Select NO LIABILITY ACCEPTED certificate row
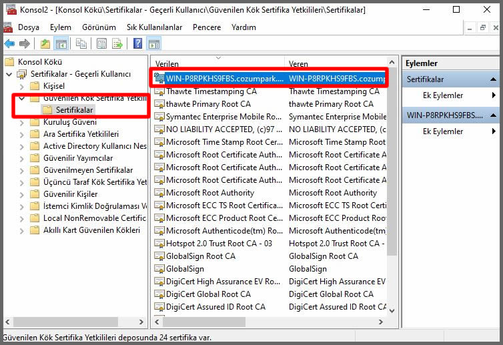This screenshot has height=345, width=503. pyautogui.click(x=270, y=129)
